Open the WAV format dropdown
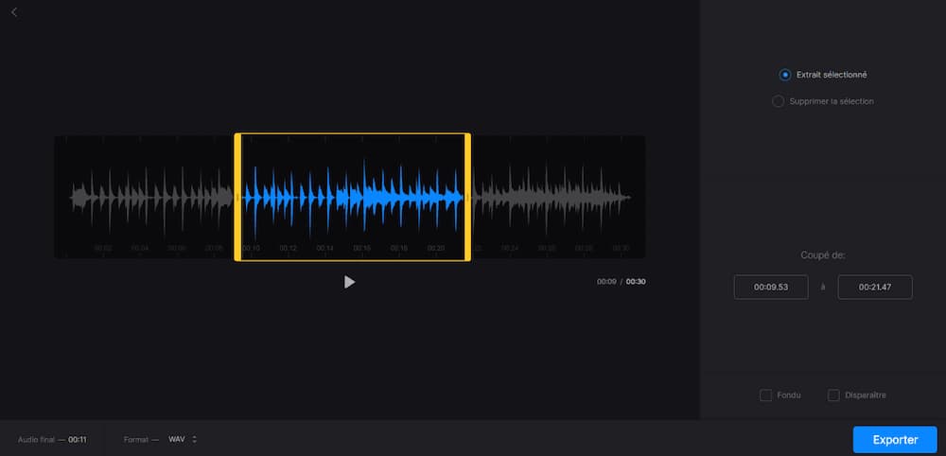The width and height of the screenshot is (946, 456). [x=183, y=439]
